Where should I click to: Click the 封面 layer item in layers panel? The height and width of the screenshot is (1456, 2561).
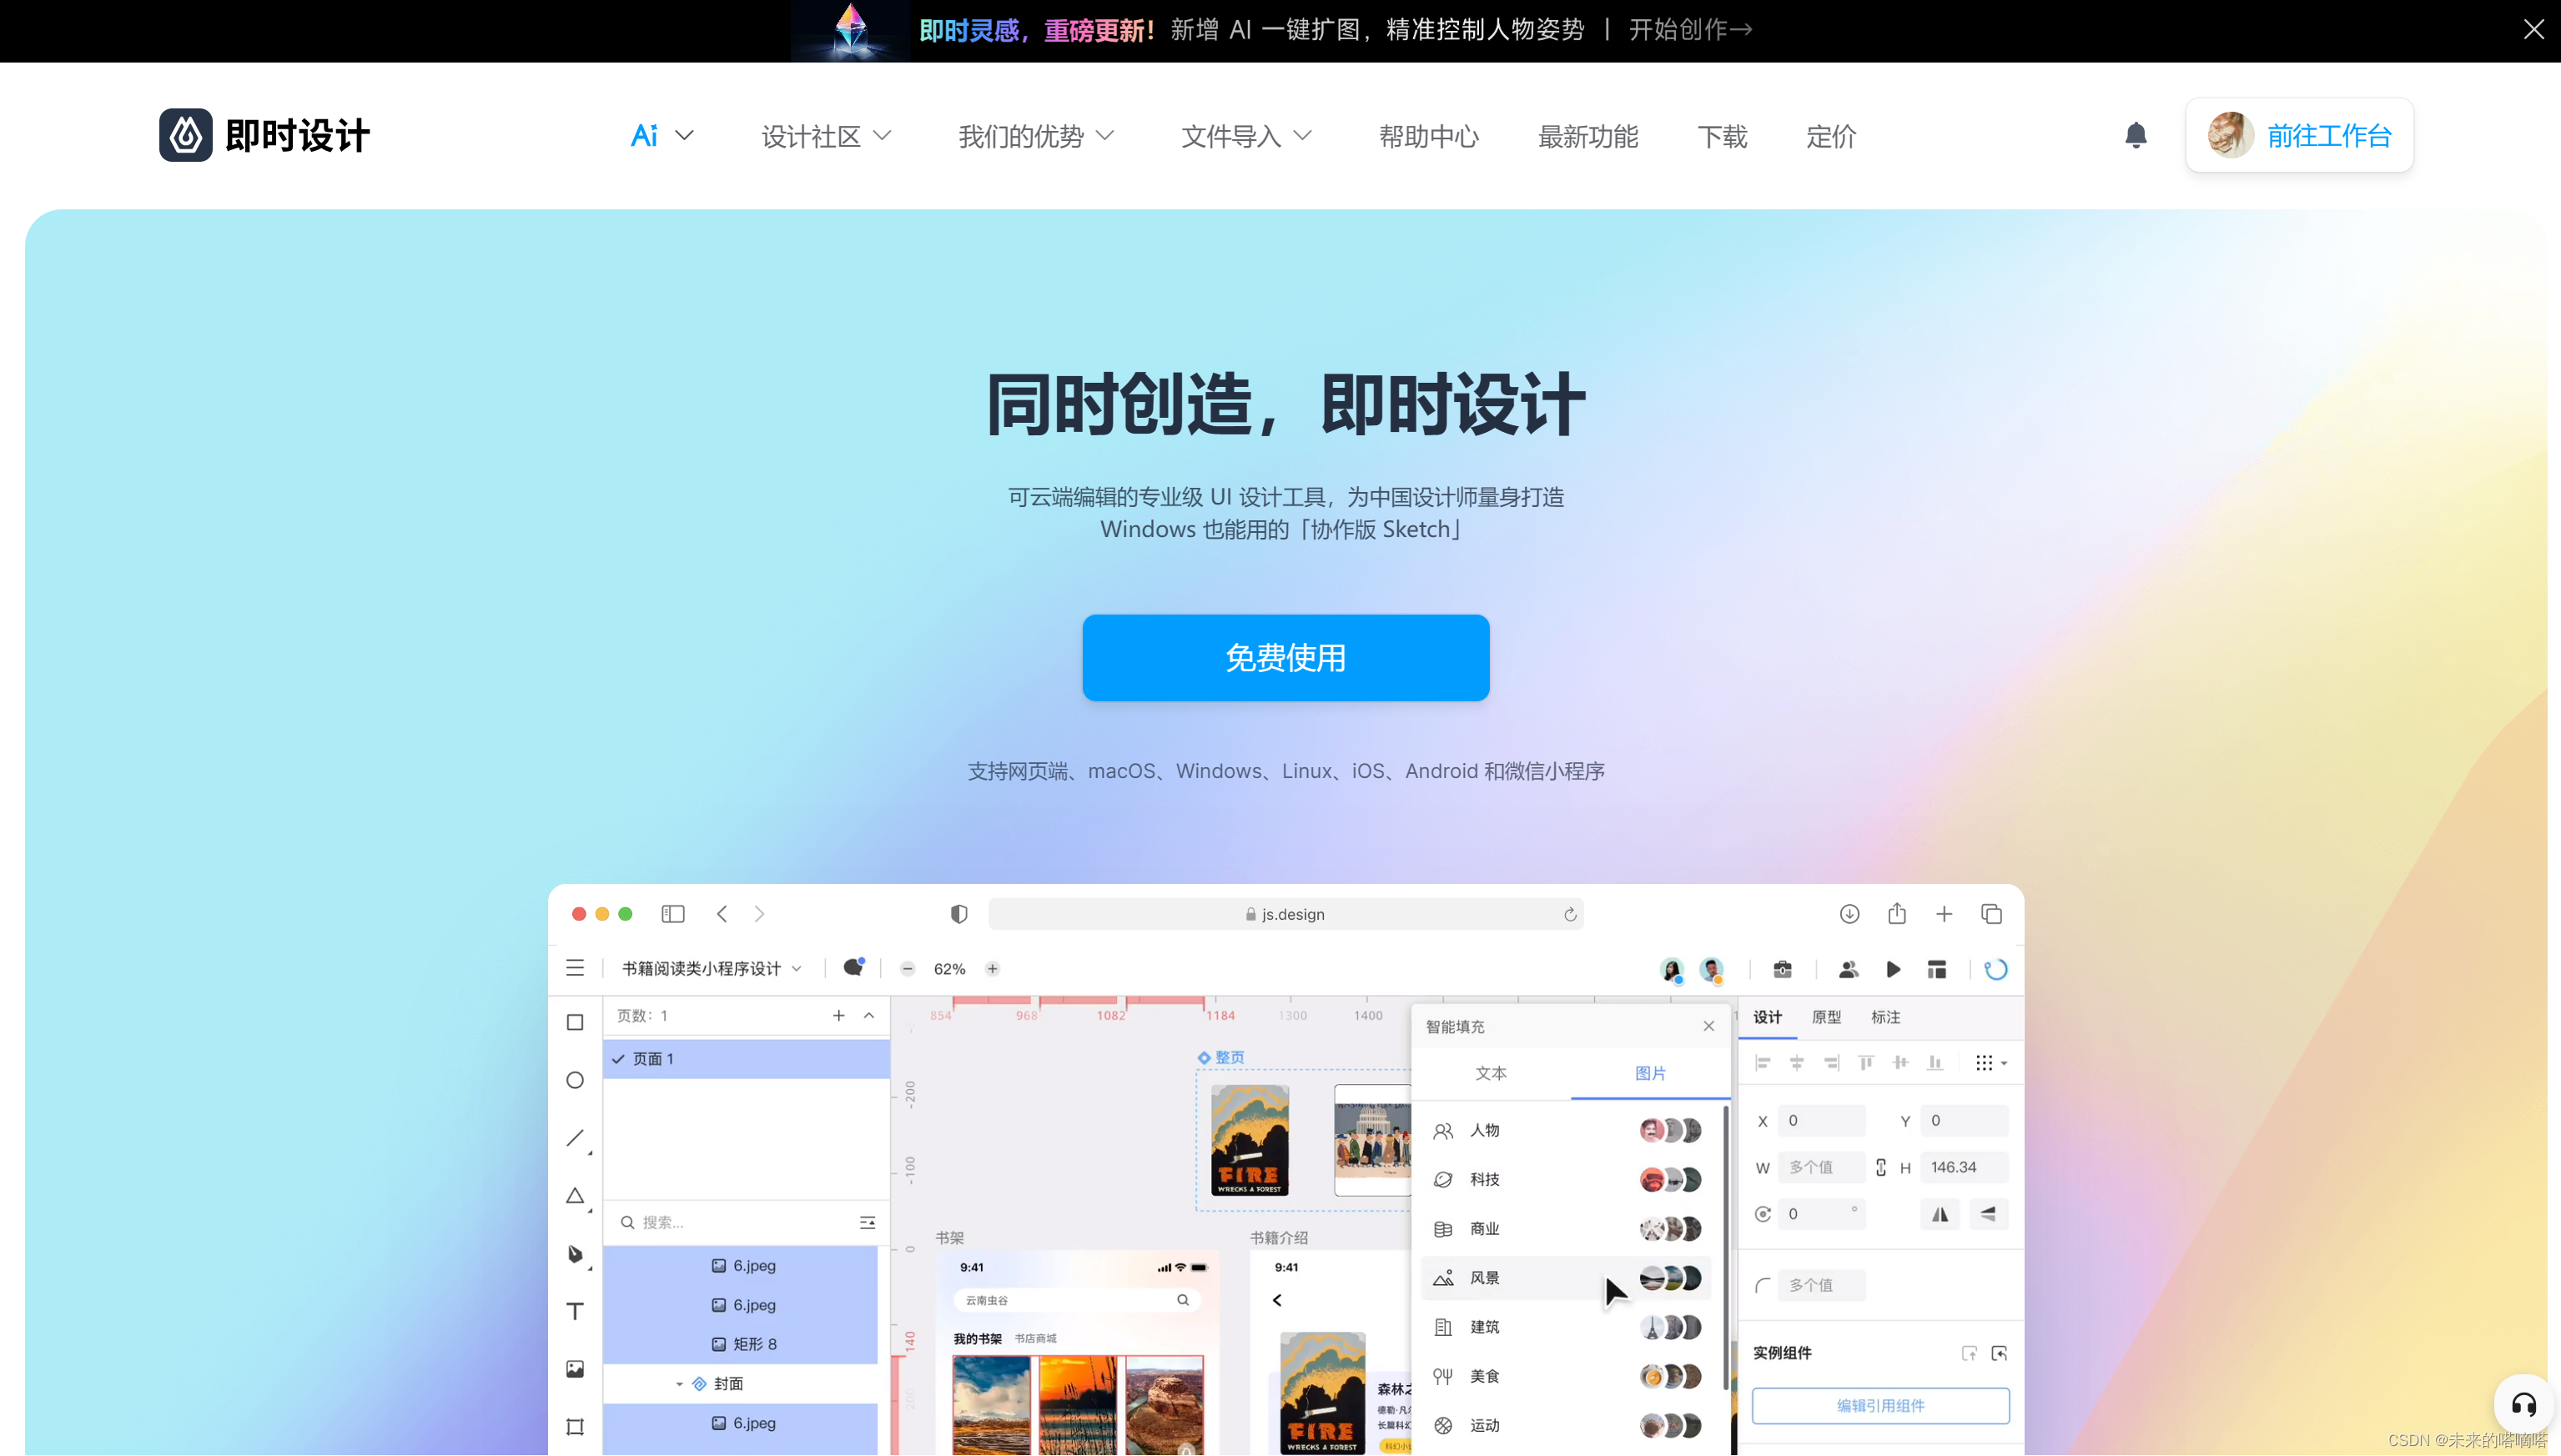(741, 1384)
